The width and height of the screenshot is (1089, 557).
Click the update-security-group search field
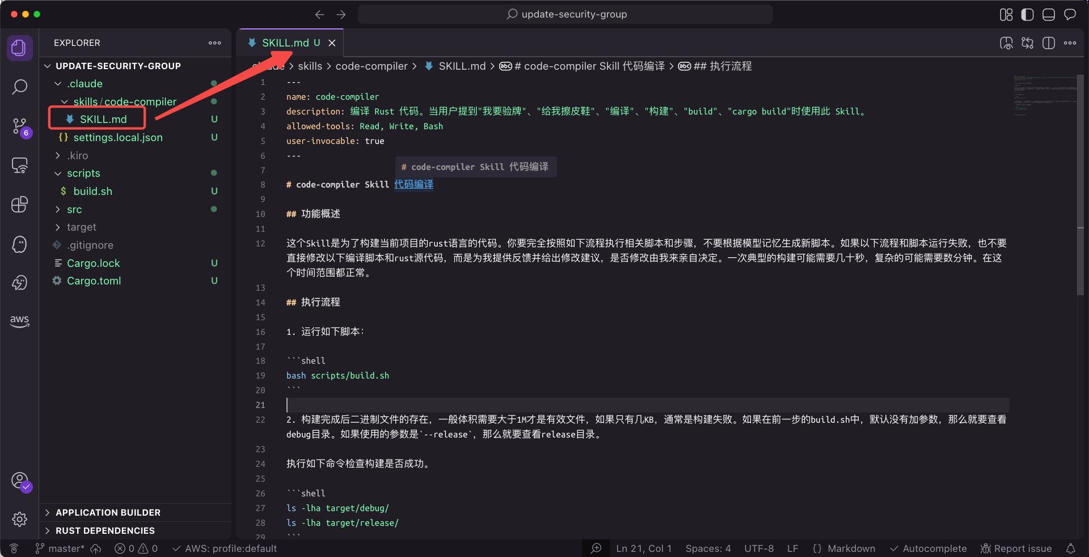coord(565,15)
